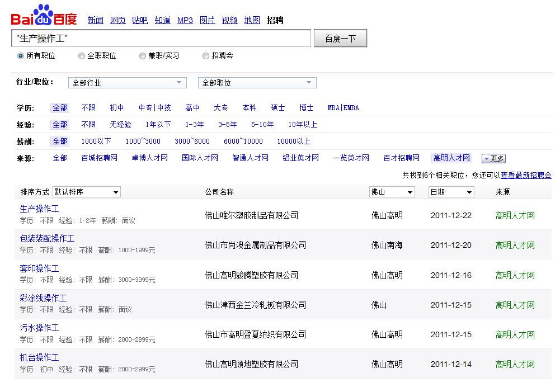The height and width of the screenshot is (387, 560).
Task: Filter salary by 1000~3000
Action: pos(143,141)
